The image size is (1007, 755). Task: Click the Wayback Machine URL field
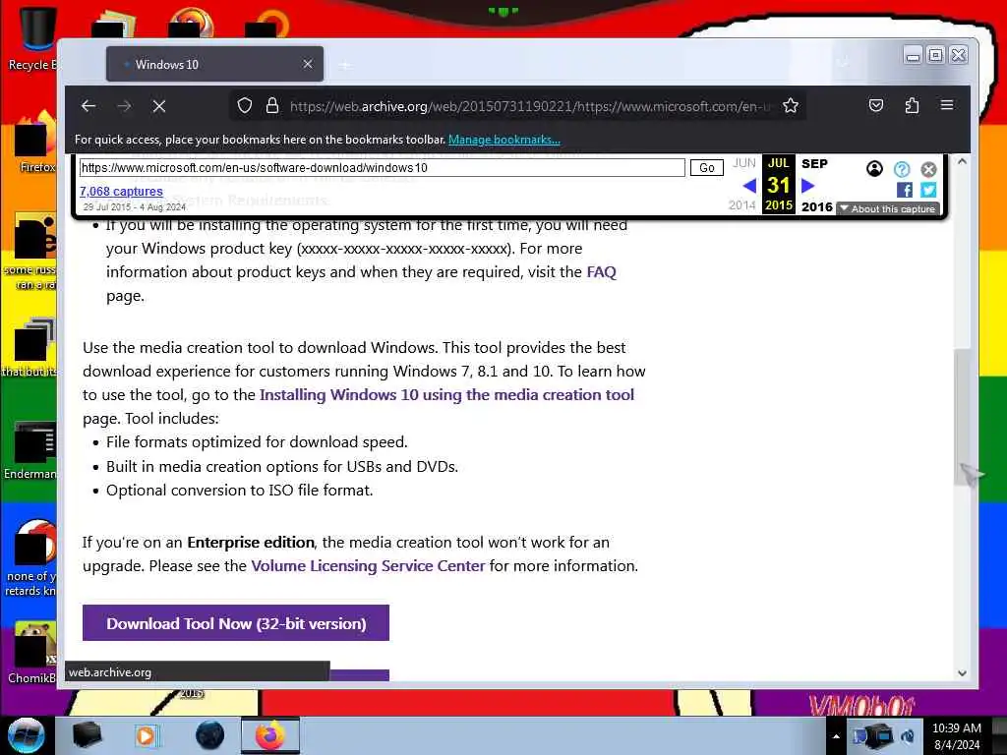pos(383,167)
